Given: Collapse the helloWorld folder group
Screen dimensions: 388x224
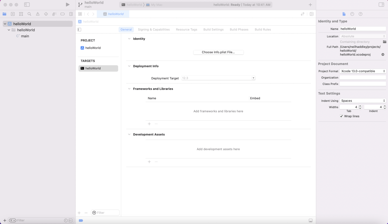Looking at the screenshot, I should [x=9, y=30].
